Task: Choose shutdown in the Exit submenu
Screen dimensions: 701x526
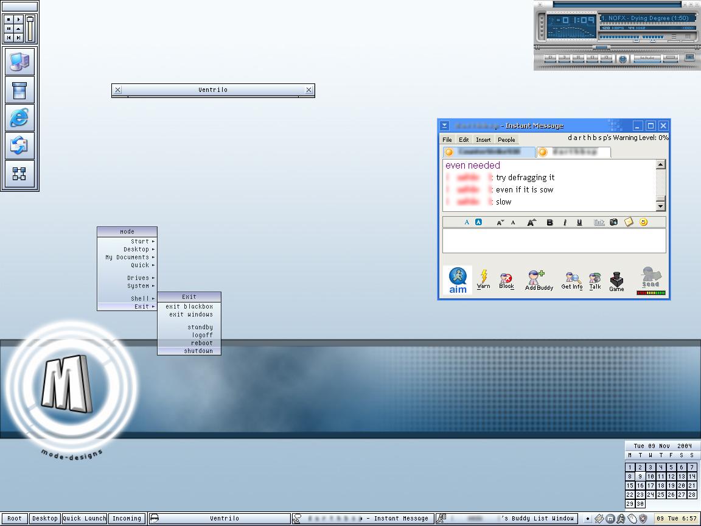Action: tap(189, 351)
